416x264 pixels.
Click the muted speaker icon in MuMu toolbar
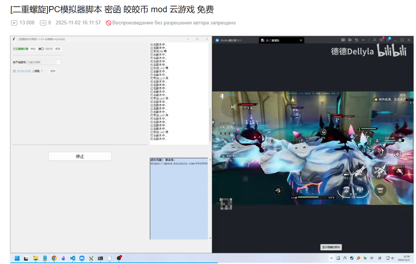350,40
